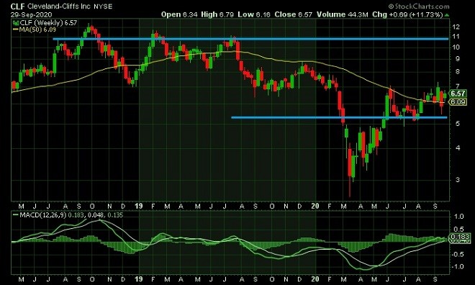Click the 6.09 moving average tag on axis
Image resolution: width=475 pixels, height=285 pixels.
coord(458,102)
